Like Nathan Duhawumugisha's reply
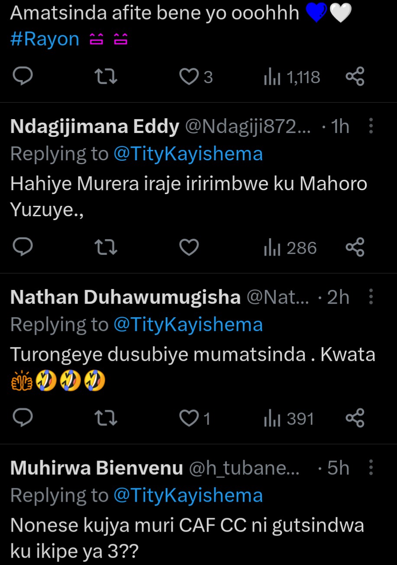Screen dimensions: 397x565 [189, 419]
